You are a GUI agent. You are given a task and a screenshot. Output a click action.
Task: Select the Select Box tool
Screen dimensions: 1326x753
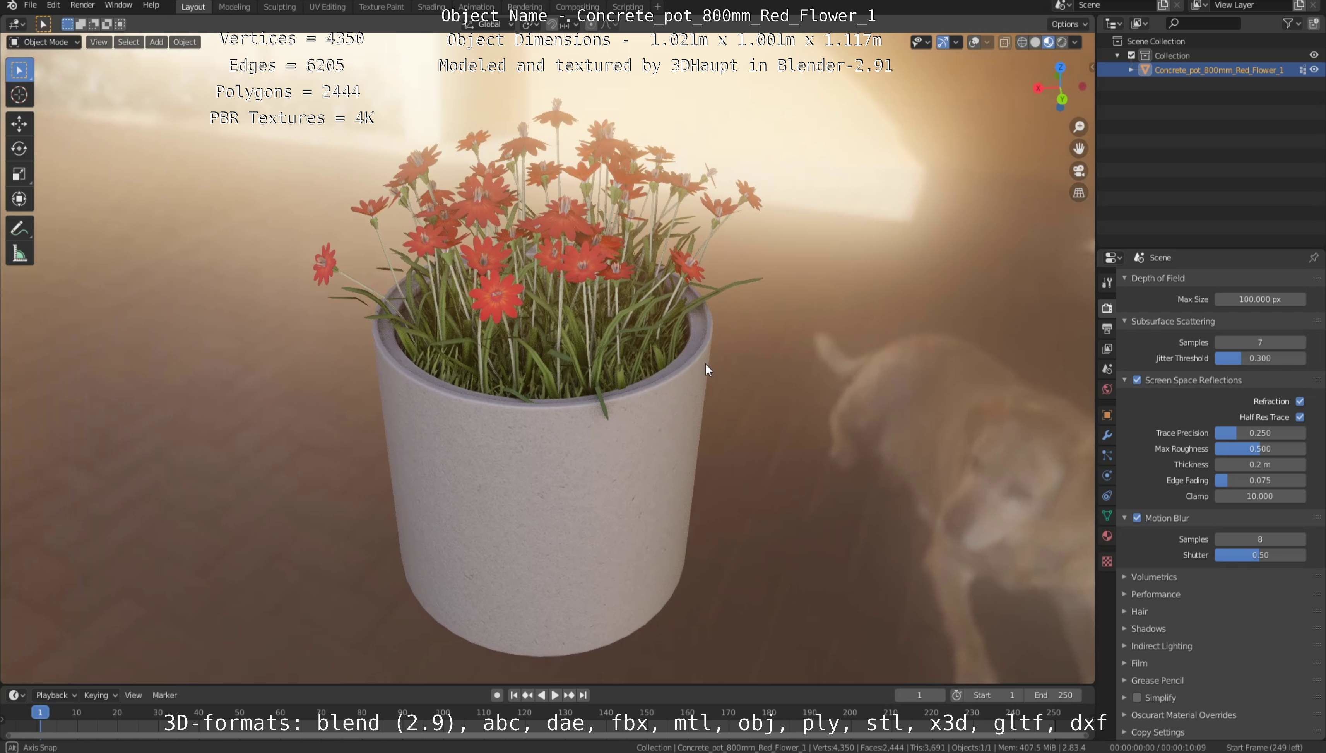click(x=20, y=70)
